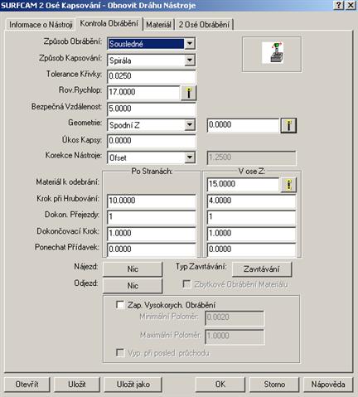Toggle Vyp. při posled. průchodu checkbox

(120, 352)
